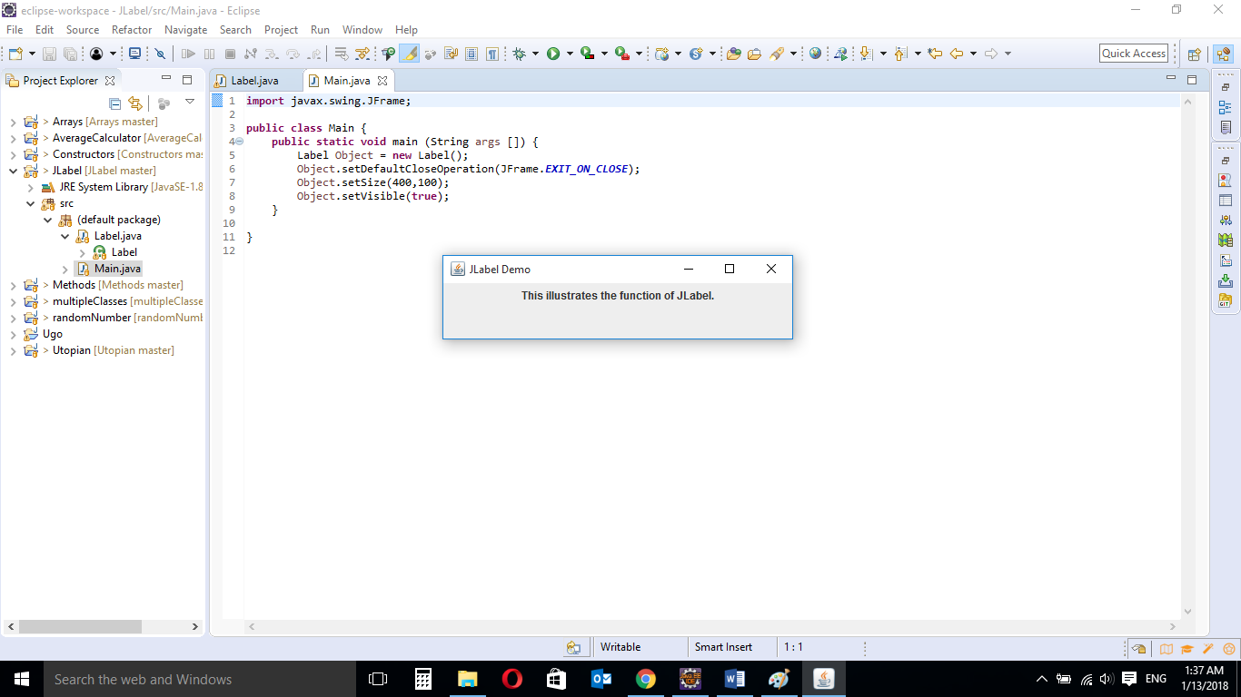Open the Project menu
This screenshot has height=697, width=1241.
click(x=282, y=30)
